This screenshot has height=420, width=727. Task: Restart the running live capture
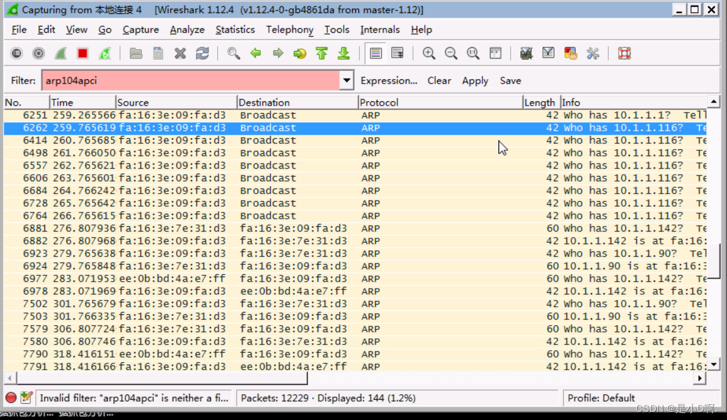(x=105, y=53)
